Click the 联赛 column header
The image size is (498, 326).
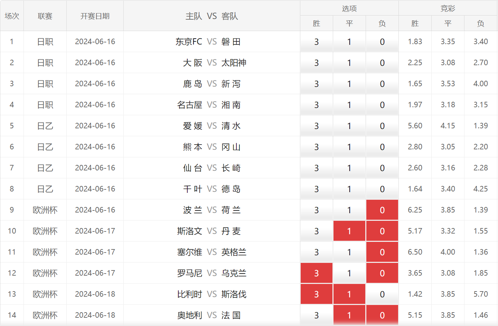click(45, 16)
